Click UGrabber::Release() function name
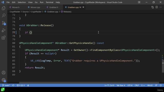Viewport: 164px width, 92px height. 40,25
